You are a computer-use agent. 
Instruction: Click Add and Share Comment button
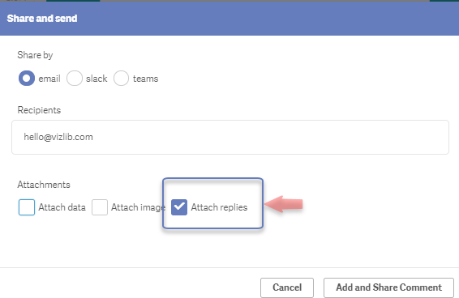tap(388, 287)
